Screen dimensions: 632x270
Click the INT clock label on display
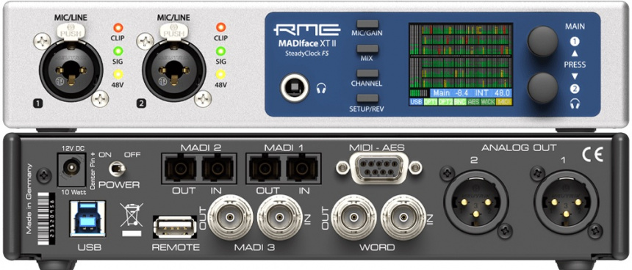(481, 93)
